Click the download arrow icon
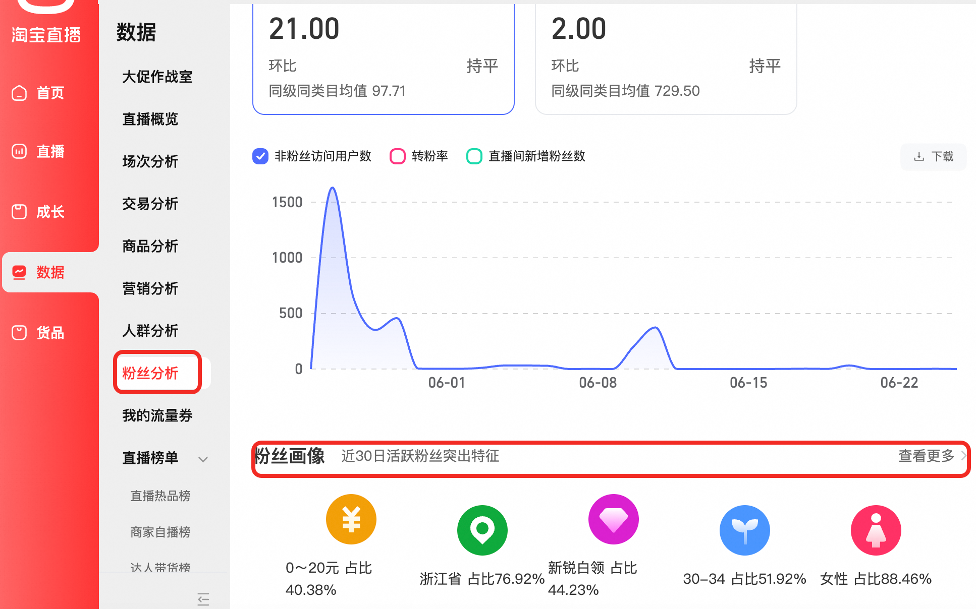The height and width of the screenshot is (609, 976). (x=919, y=157)
